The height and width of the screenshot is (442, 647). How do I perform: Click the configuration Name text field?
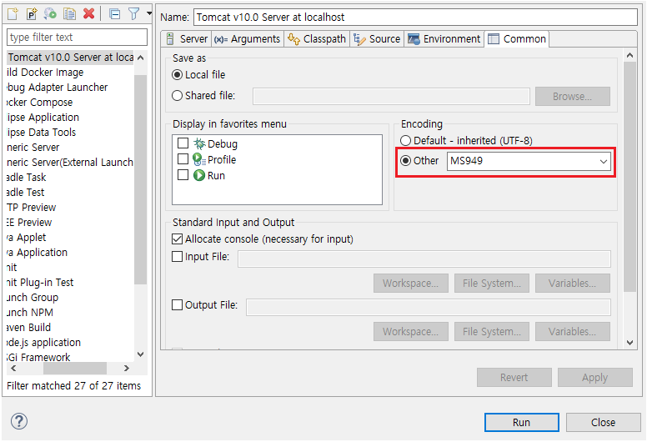tap(415, 18)
